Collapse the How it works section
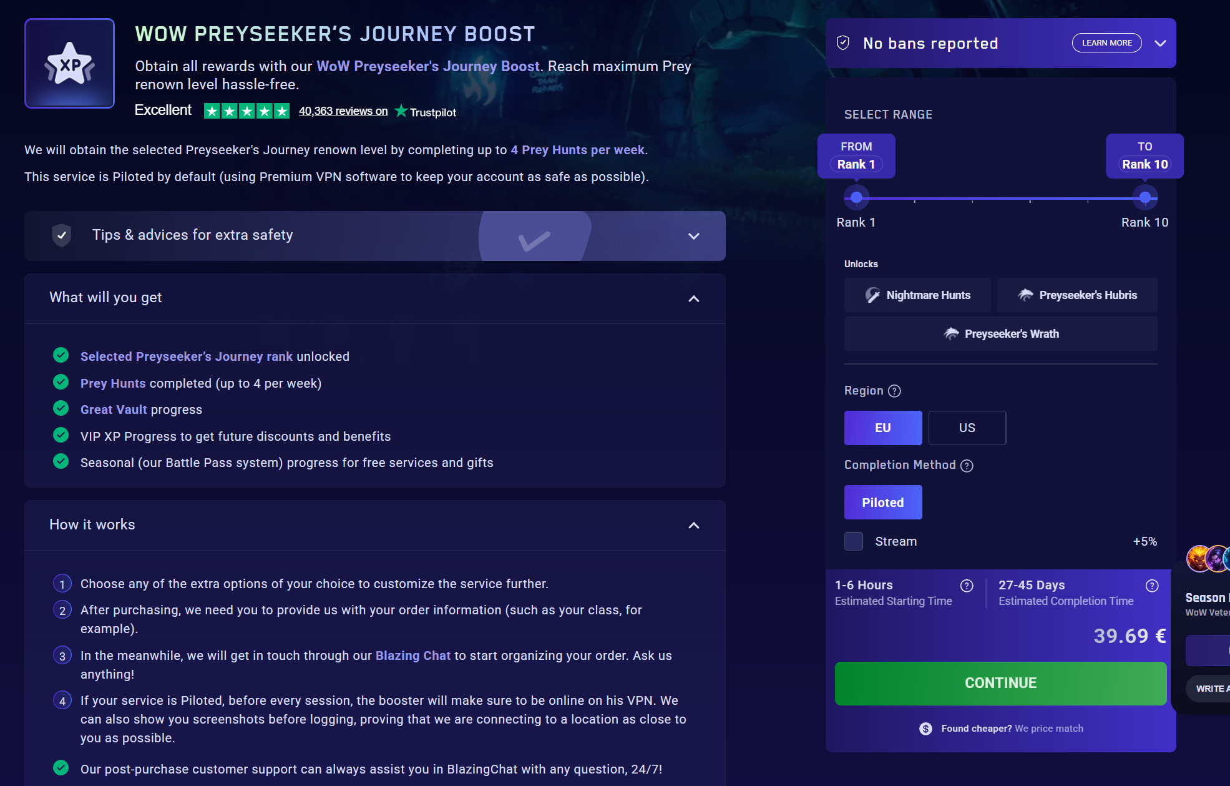Image resolution: width=1230 pixels, height=786 pixels. tap(693, 525)
